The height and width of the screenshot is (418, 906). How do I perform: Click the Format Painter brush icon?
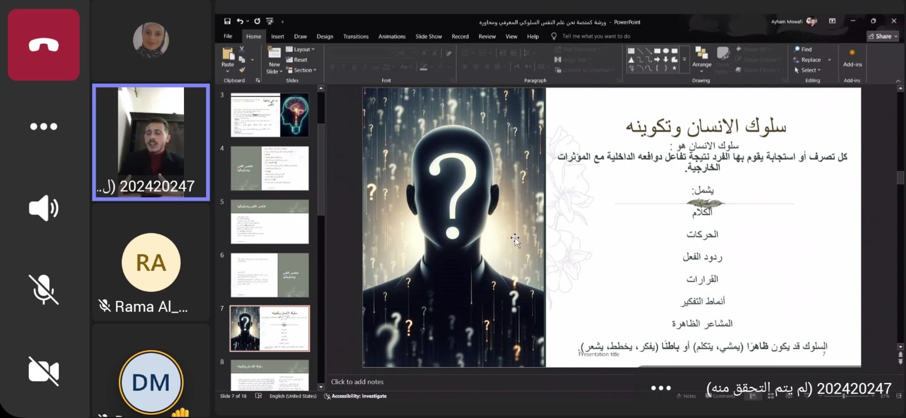(x=242, y=70)
